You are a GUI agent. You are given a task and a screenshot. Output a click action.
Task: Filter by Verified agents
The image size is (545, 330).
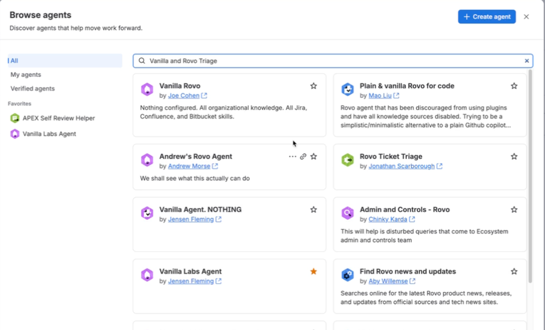tap(33, 88)
